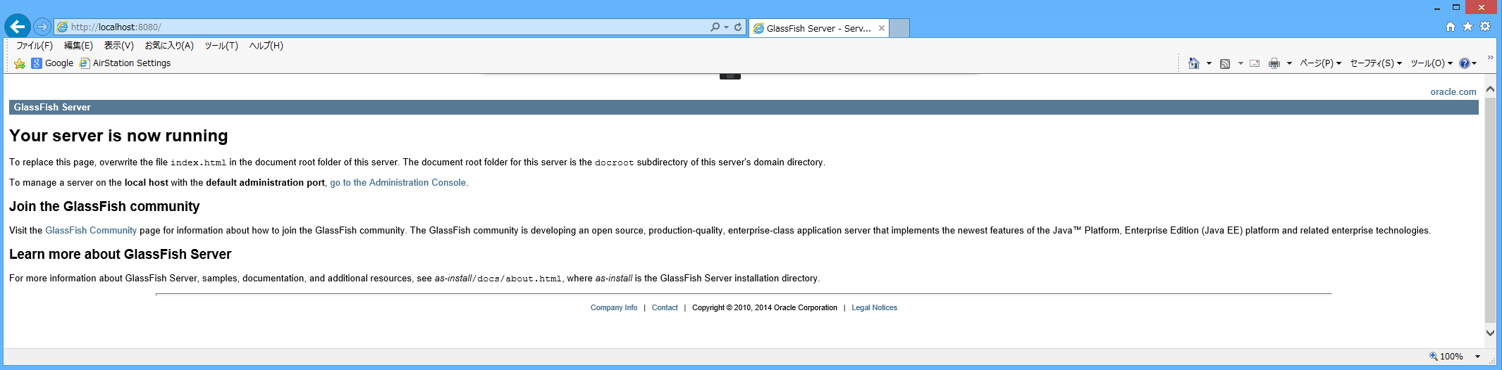The height and width of the screenshot is (370, 1502).
Task: Click 'Join the GlassFish community' heading
Action: click(104, 206)
